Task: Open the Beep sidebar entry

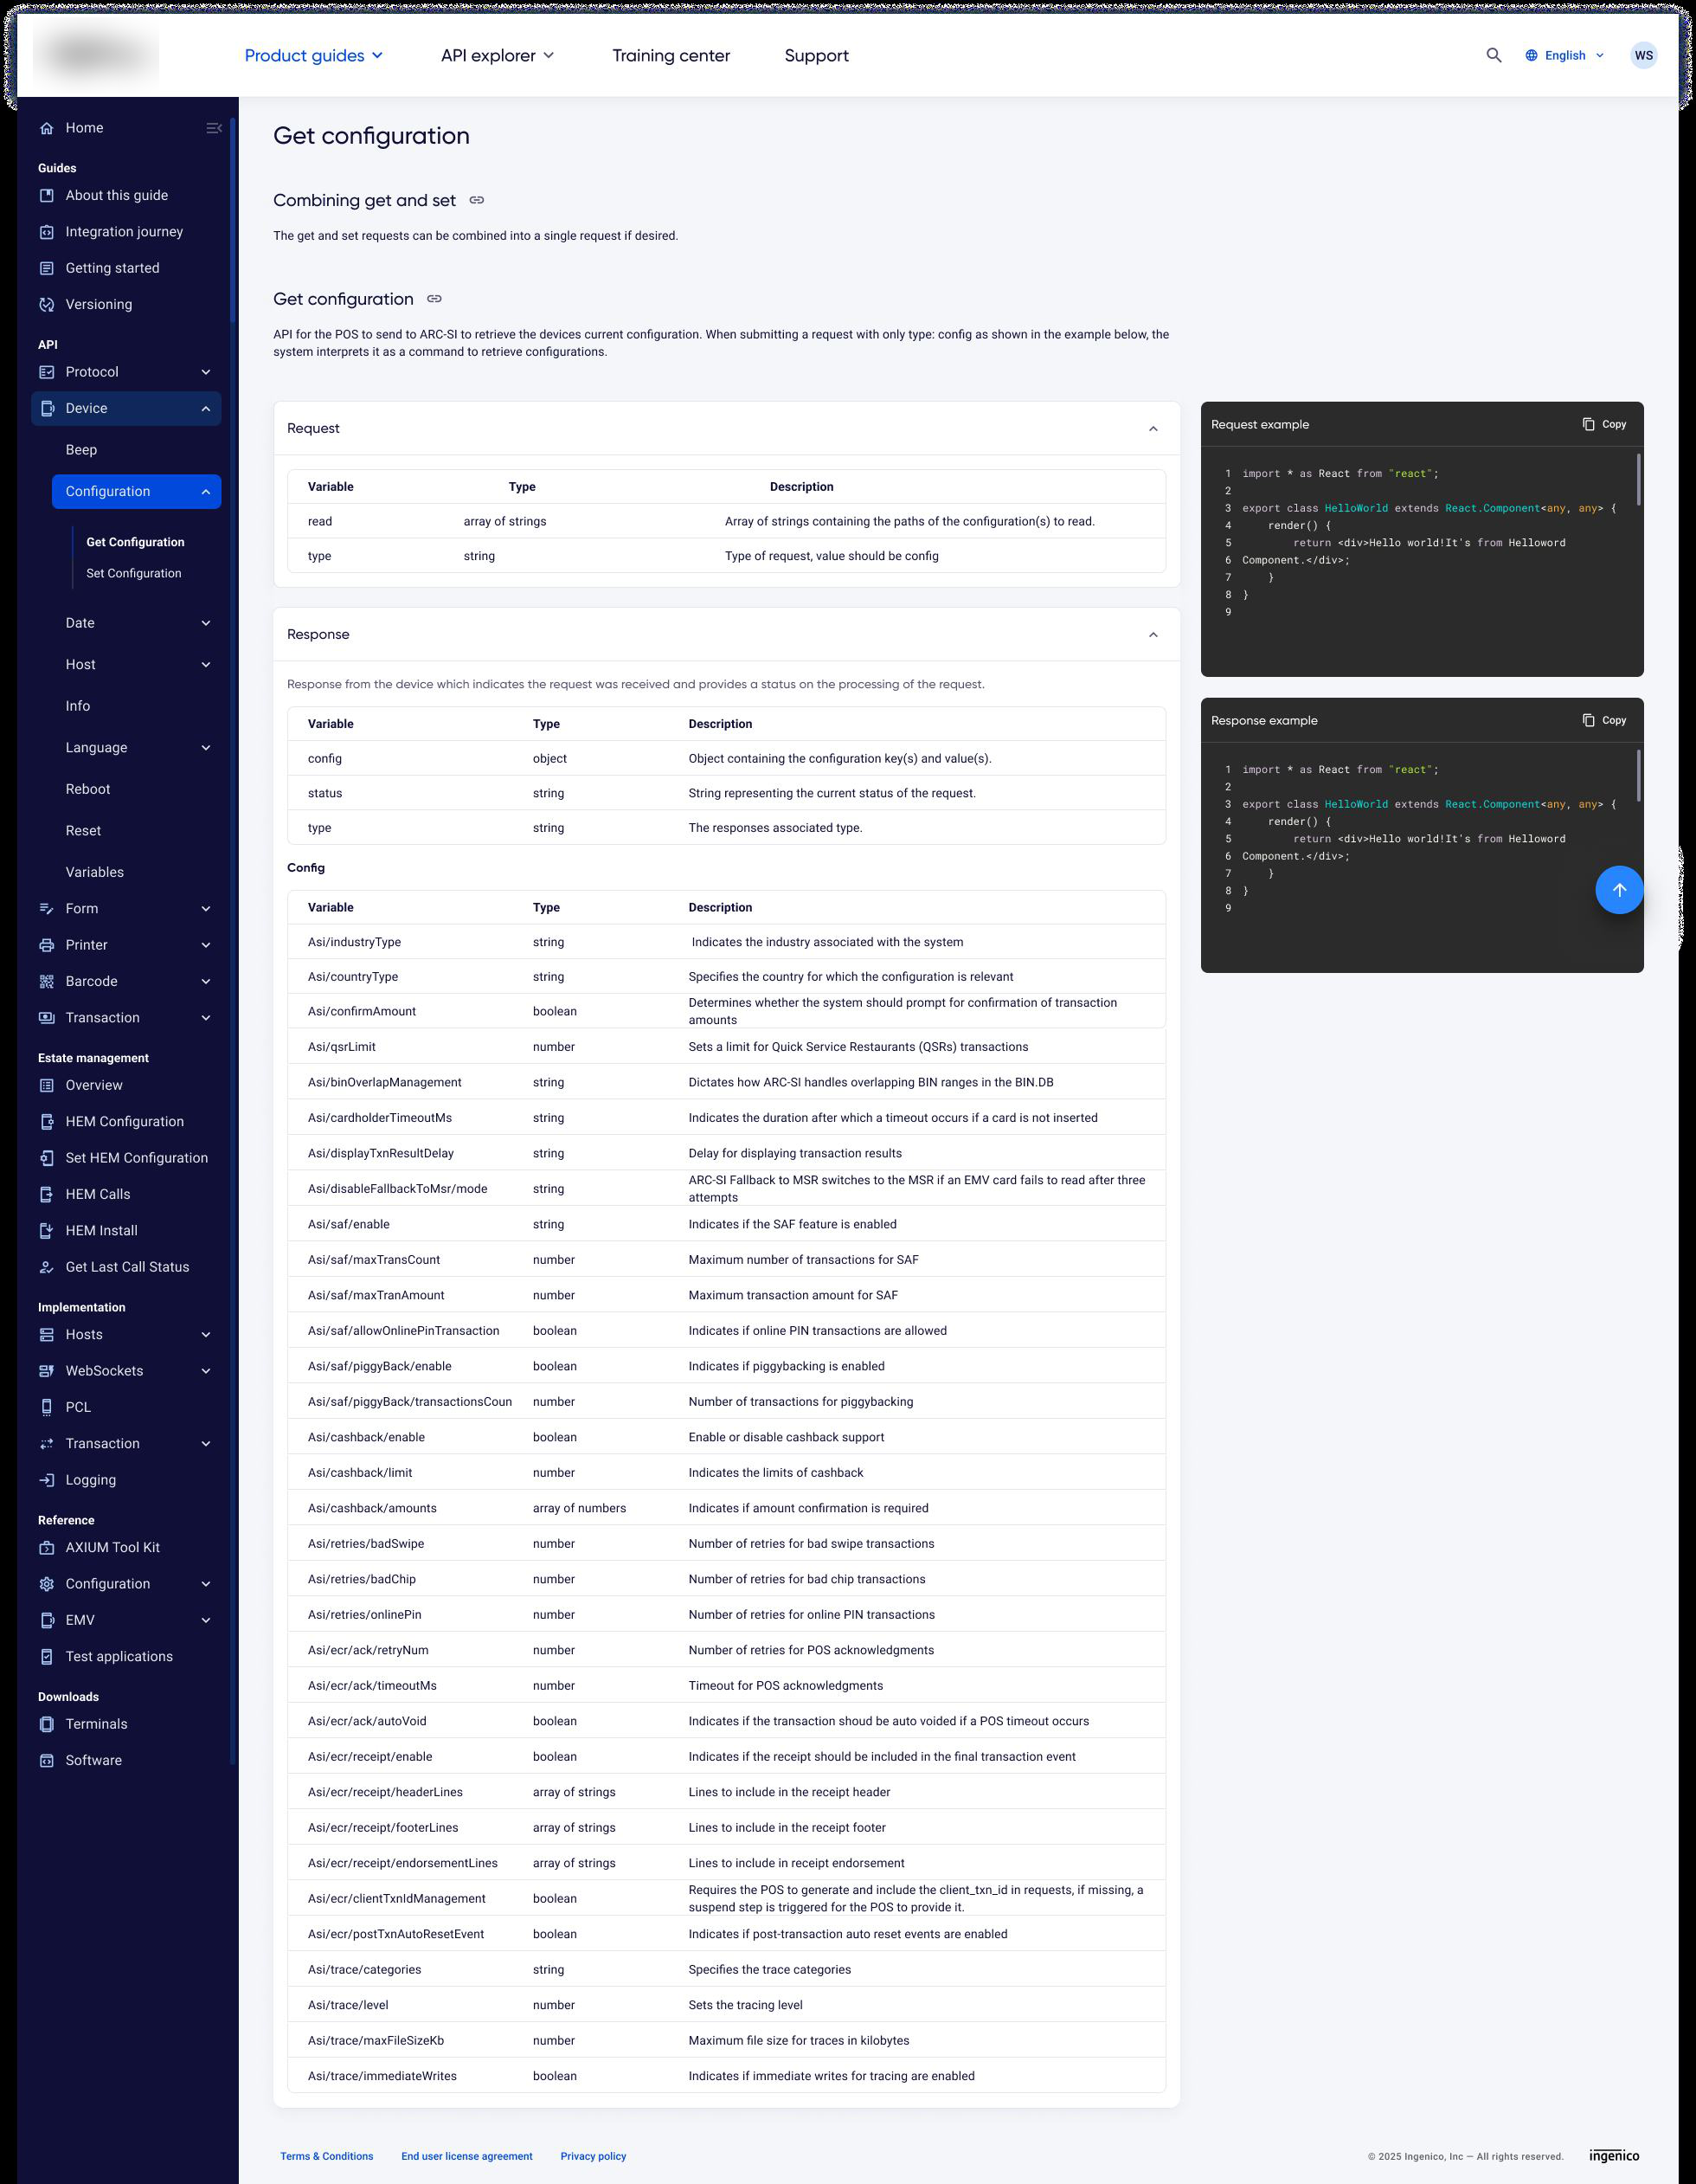Action: 82,450
